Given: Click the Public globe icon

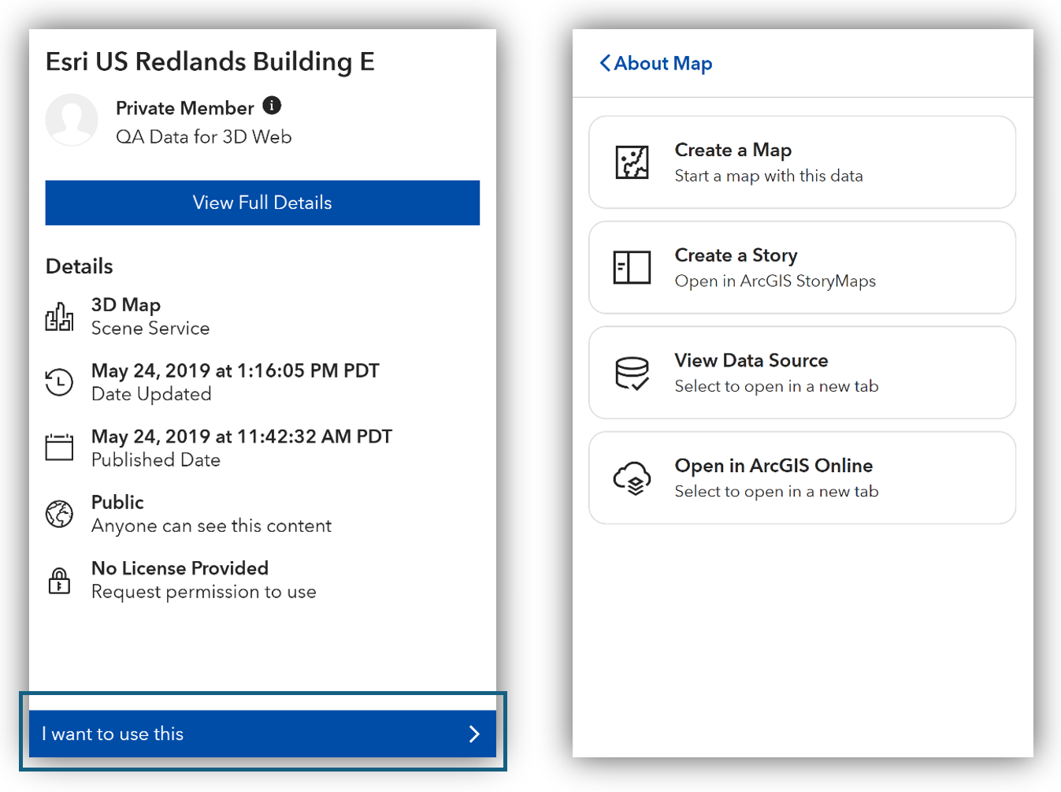Looking at the screenshot, I should tap(59, 514).
